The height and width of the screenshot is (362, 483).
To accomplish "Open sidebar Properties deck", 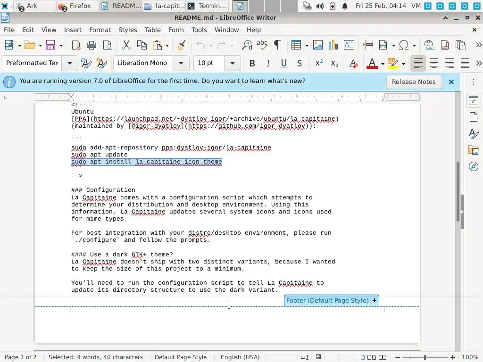I will (474, 100).
